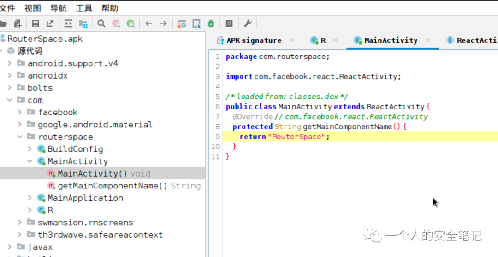Open class search pink magnifier icon
The width and height of the screenshot is (498, 257).
(116, 23)
